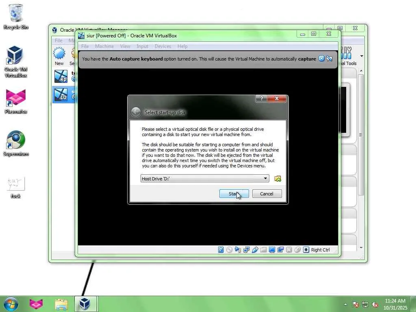Viewport: 416px width, 312px height.
Task: Click audio status bar icon
Action: (238, 250)
